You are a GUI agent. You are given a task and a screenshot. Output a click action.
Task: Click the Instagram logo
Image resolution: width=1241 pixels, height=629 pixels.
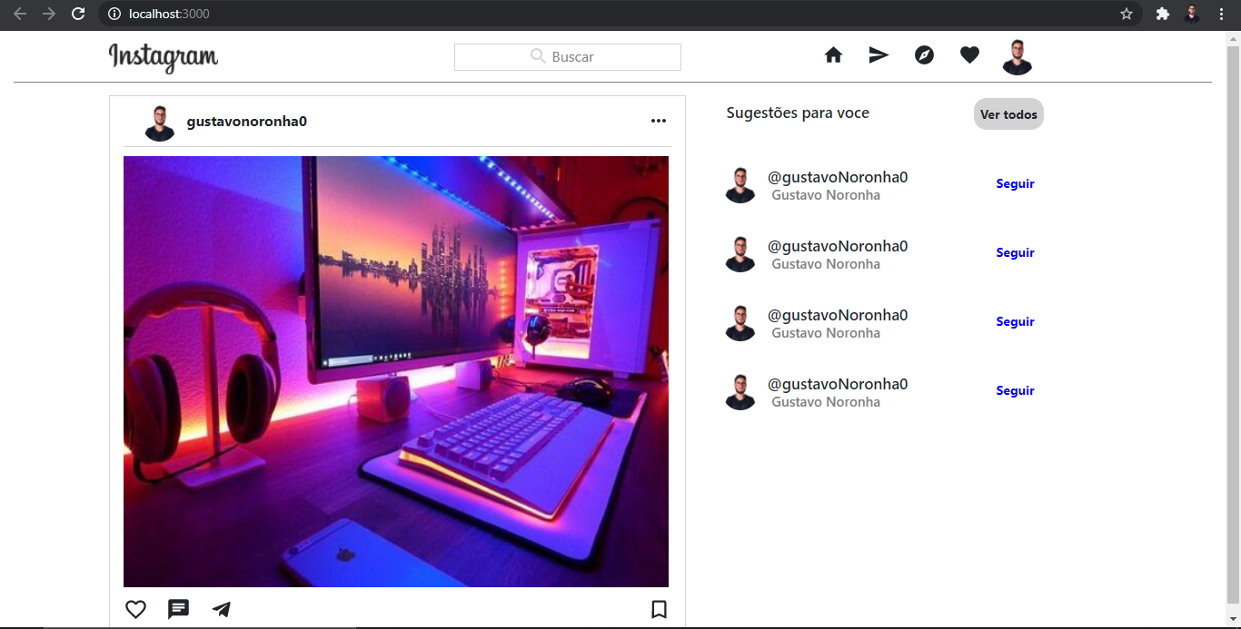coord(164,56)
